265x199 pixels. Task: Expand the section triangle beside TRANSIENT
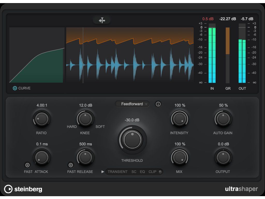pos(102,172)
